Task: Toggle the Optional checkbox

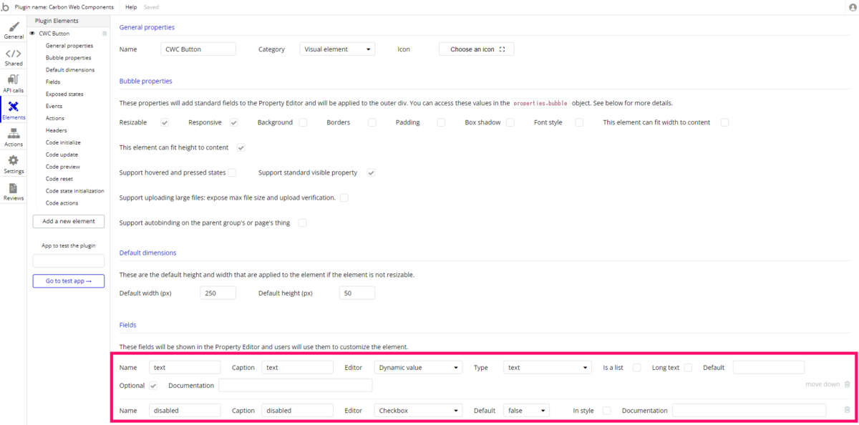Action: tap(153, 386)
